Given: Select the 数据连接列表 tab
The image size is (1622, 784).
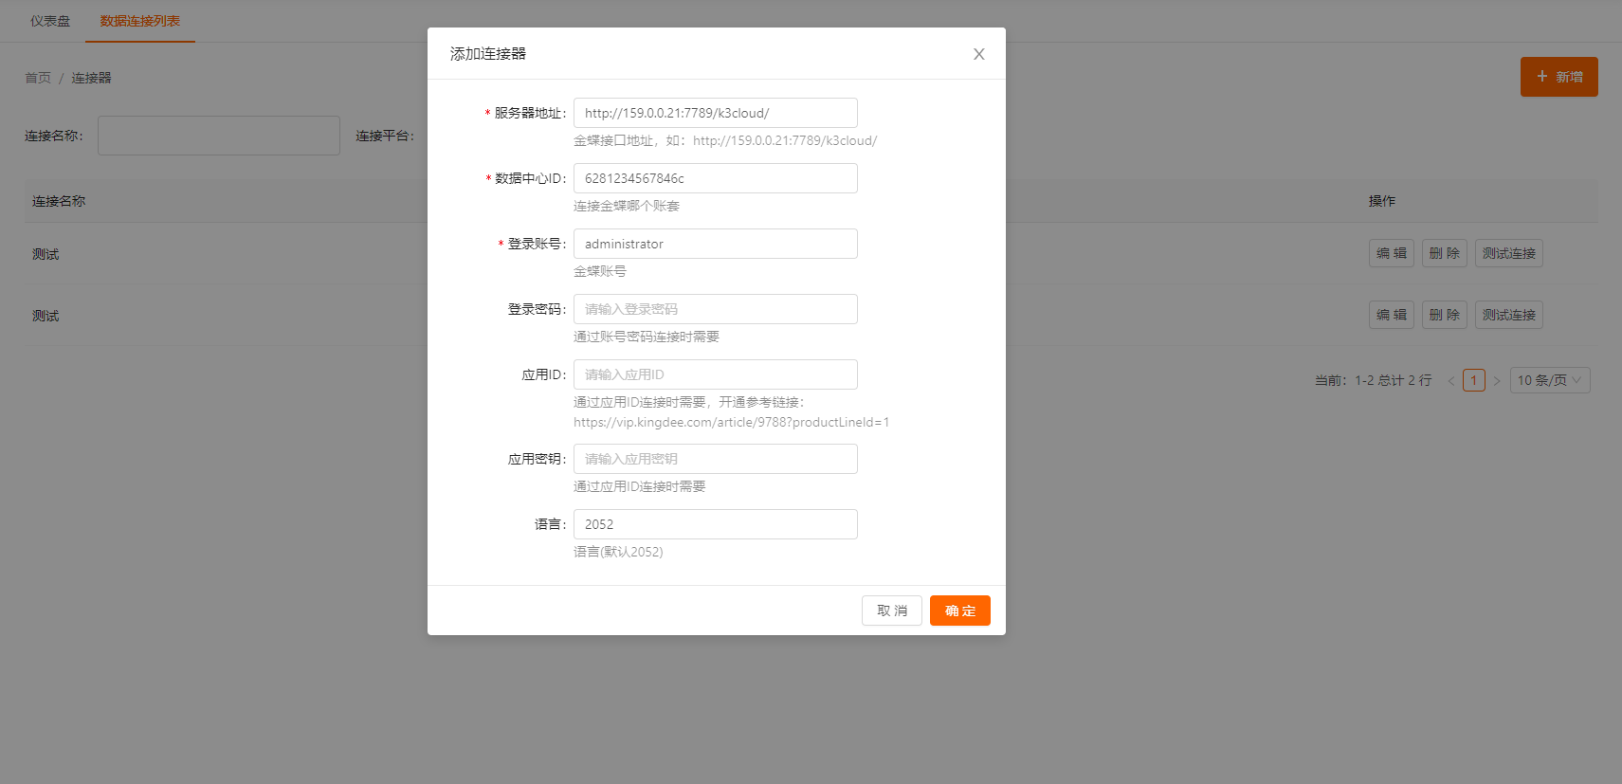Looking at the screenshot, I should [140, 21].
